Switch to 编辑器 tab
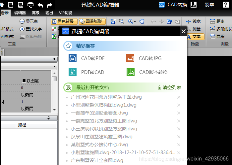The height and width of the screenshot is (165, 232). pos(20,13)
